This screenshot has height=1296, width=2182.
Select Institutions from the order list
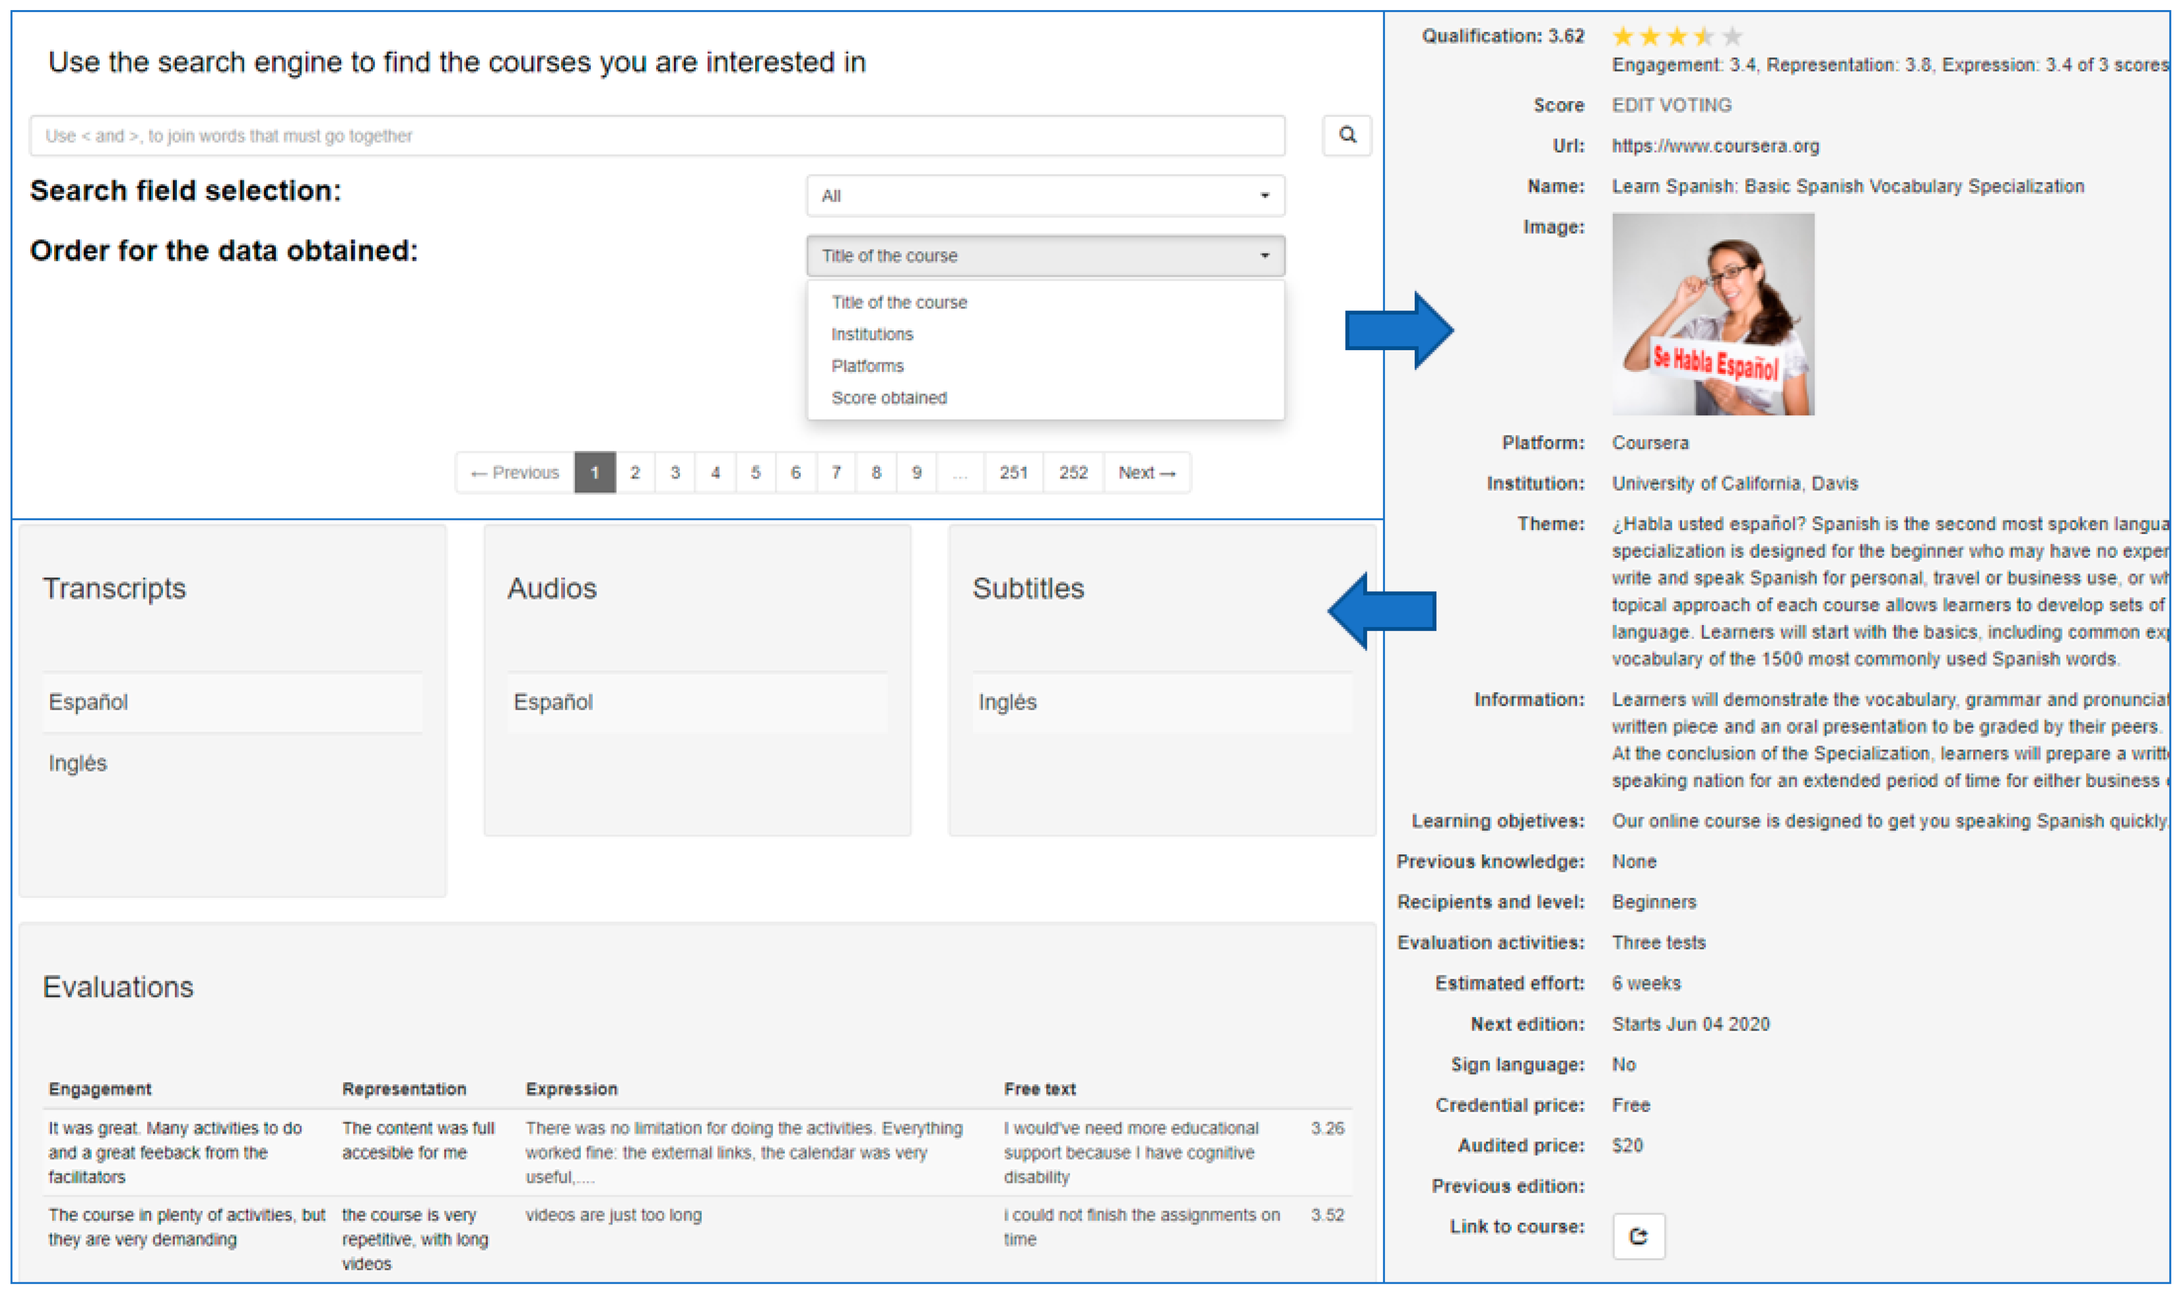click(x=872, y=334)
